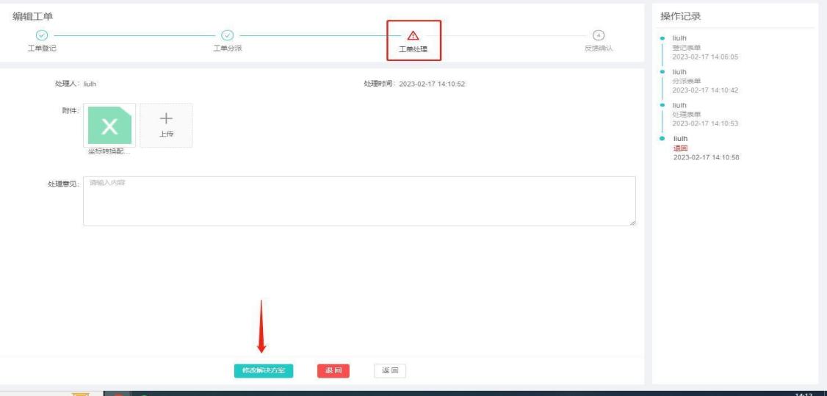Click the 工单登记 completed checkmark step icon

pyautogui.click(x=42, y=35)
